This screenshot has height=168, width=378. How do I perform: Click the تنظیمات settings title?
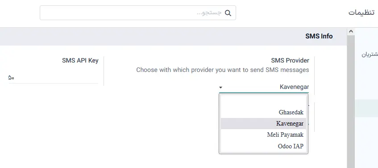coord(361,13)
